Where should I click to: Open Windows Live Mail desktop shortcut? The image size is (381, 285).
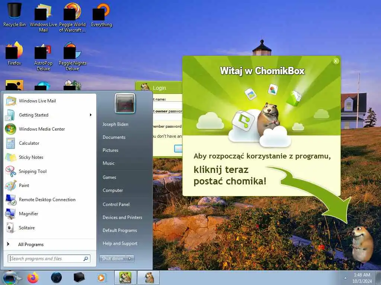click(x=43, y=17)
